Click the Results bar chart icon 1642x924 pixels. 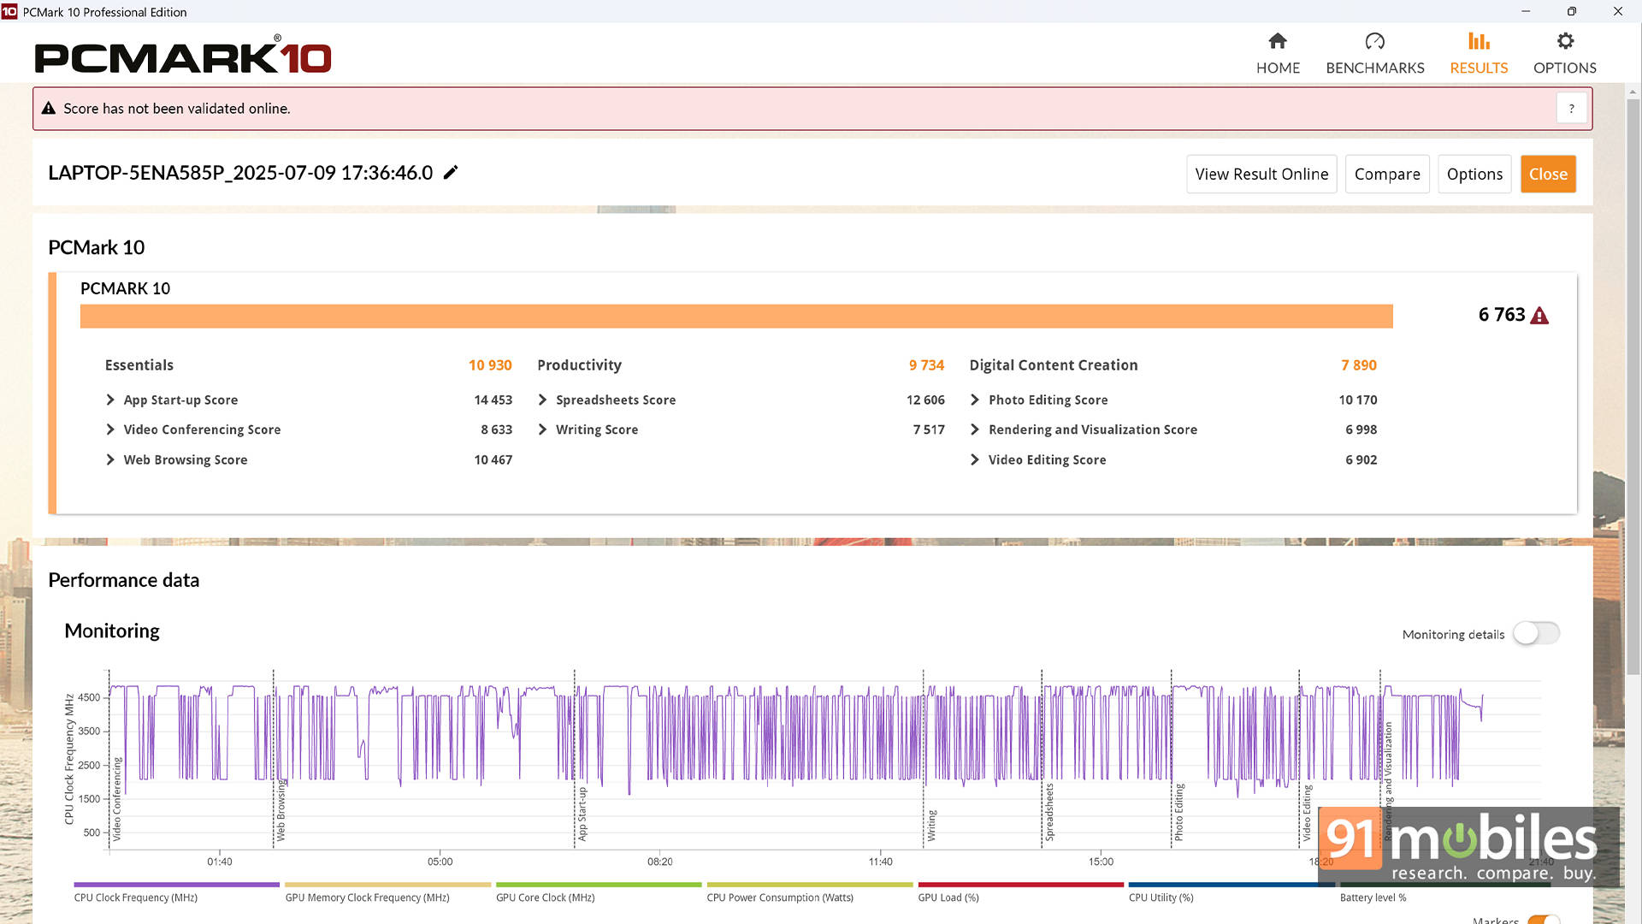(1479, 41)
